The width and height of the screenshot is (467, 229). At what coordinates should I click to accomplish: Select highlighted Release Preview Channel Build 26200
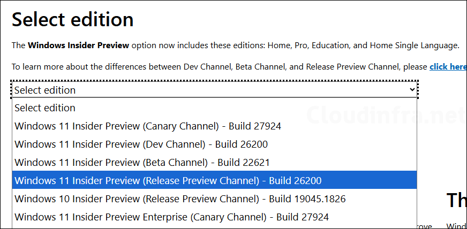[x=168, y=181]
